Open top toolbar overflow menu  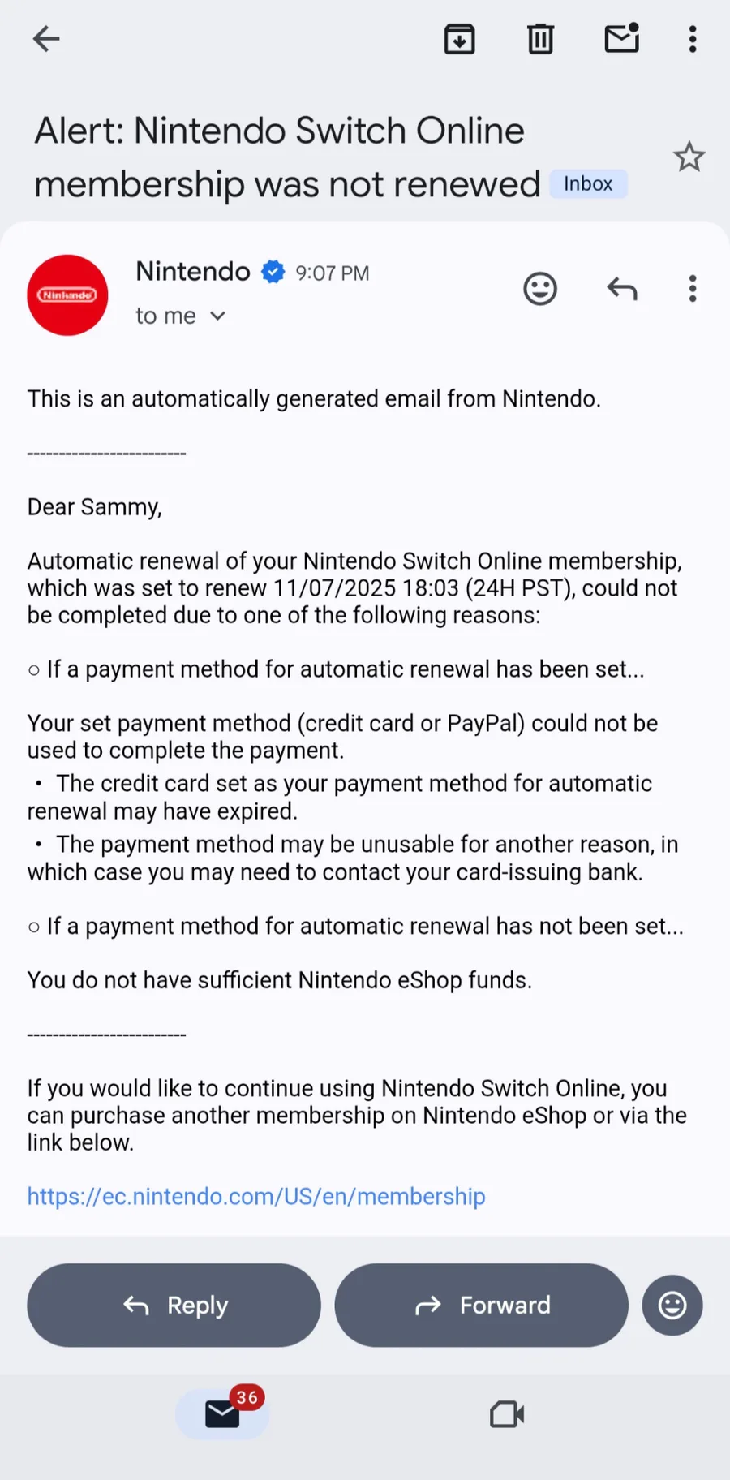[x=692, y=39]
